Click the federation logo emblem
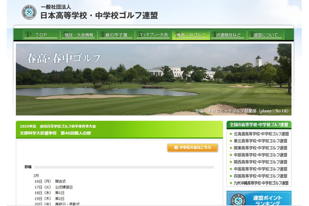Viewport: 309px width, 206px height. click(29, 12)
